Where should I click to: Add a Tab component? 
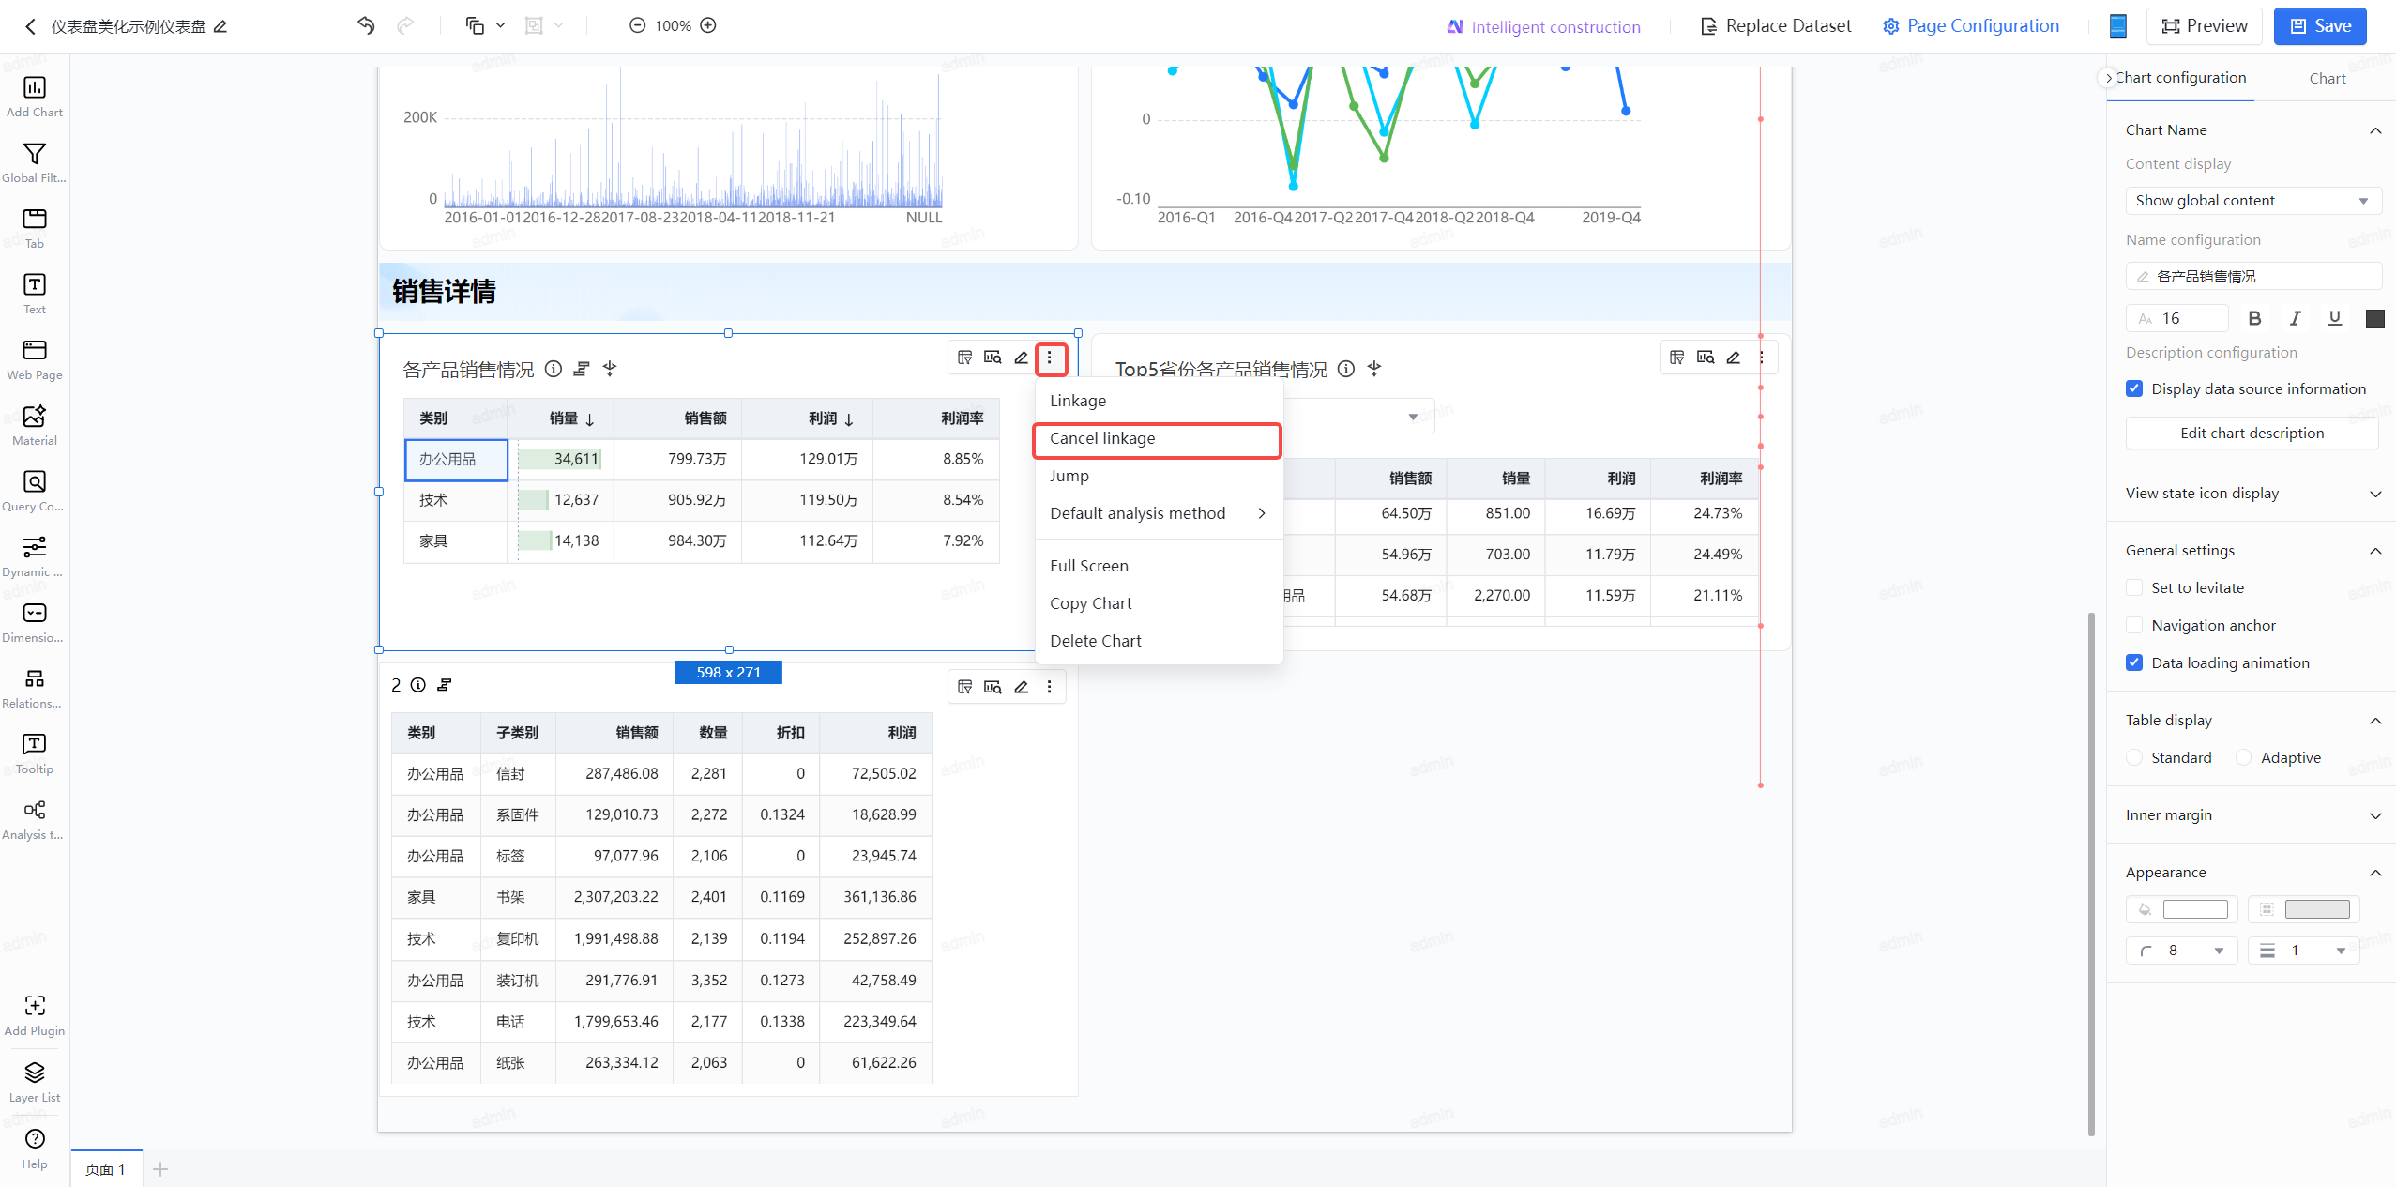click(x=35, y=228)
